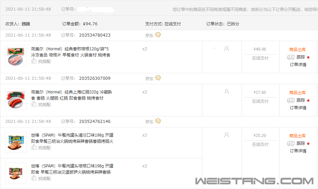Click delivery truck icon for ¥17.60 order
The image size is (318, 189).
[291, 100]
